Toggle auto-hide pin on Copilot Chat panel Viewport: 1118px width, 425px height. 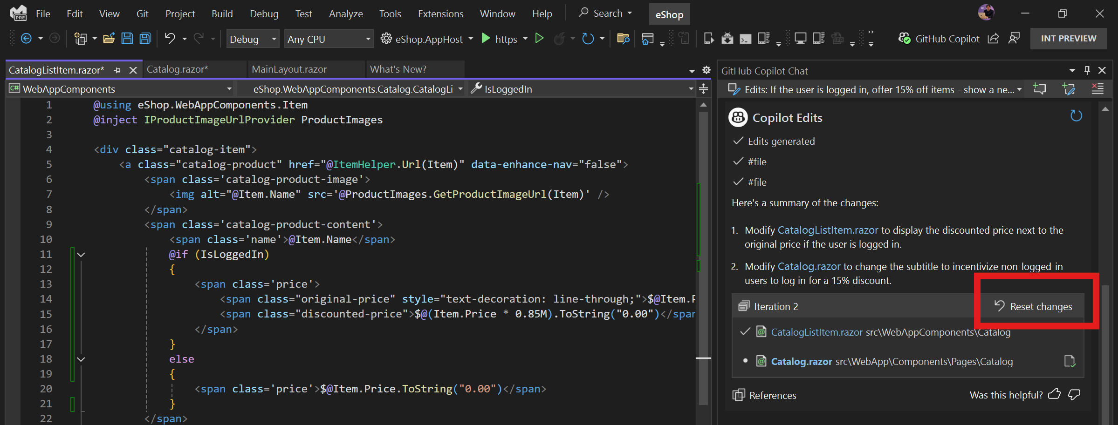[x=1087, y=70]
